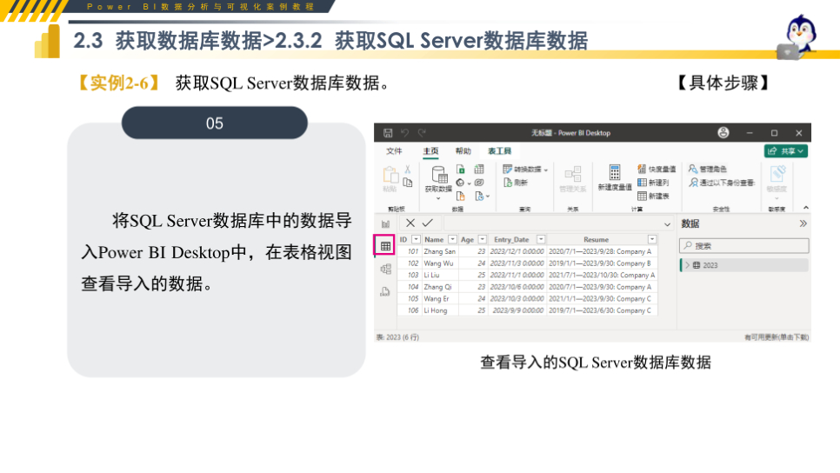The height and width of the screenshot is (473, 840).
Task: Open the user account avatar
Action: 723,133
